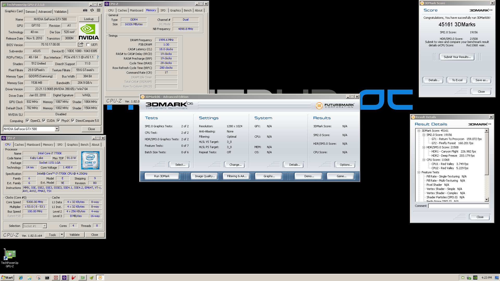
Task: Toggle the UEFI checkbox
Action: click(88, 45)
